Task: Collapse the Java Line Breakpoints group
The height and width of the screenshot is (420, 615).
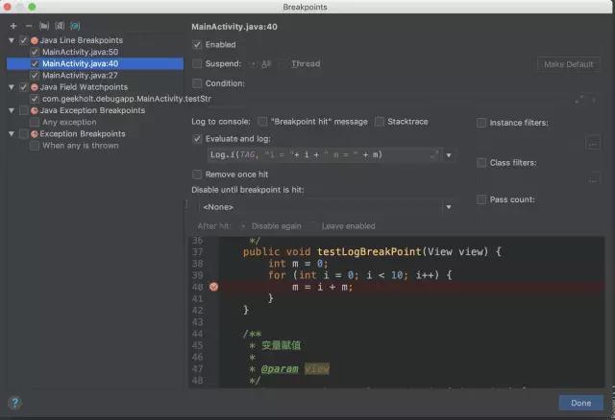Action: coord(12,40)
